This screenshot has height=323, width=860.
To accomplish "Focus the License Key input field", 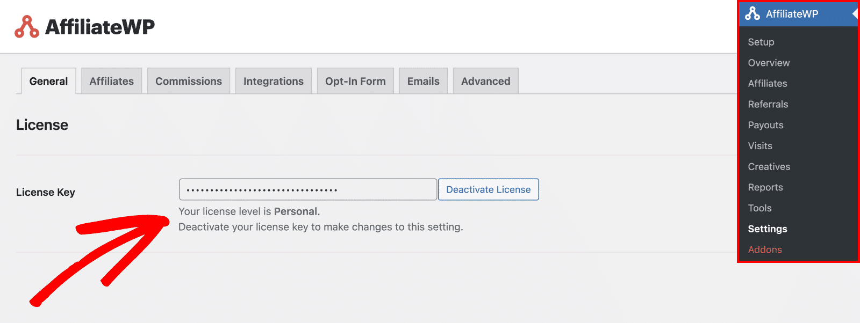I will [x=308, y=189].
